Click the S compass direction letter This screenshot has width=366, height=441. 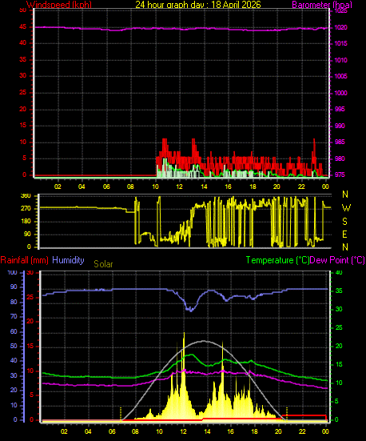click(345, 222)
